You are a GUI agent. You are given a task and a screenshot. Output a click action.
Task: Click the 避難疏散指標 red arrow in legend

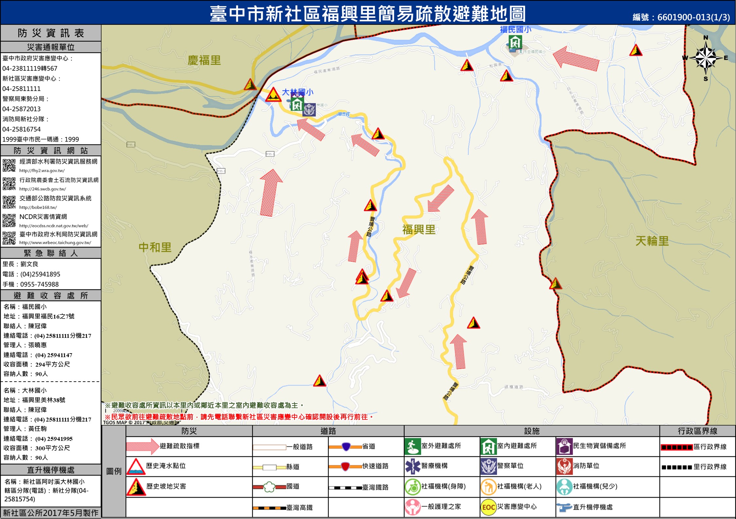(143, 446)
